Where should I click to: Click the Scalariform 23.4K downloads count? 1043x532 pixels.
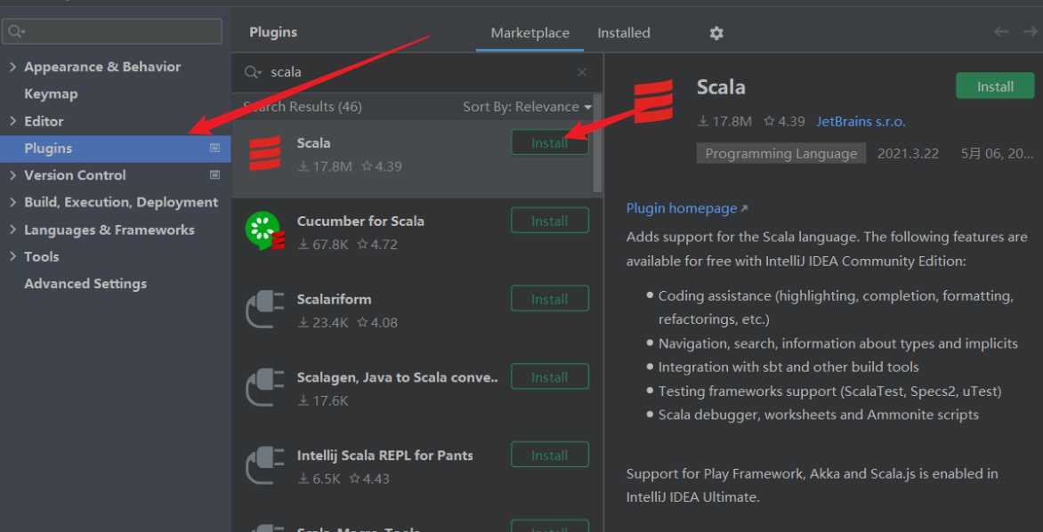click(x=323, y=323)
